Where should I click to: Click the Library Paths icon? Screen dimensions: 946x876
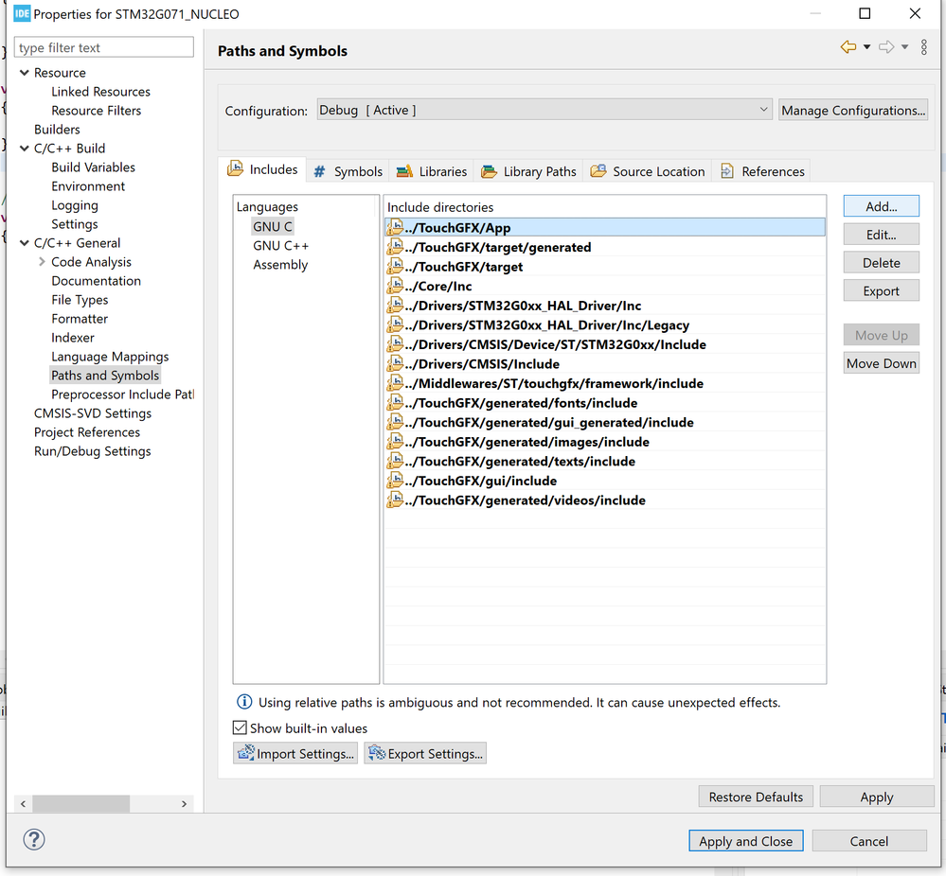pyautogui.click(x=489, y=172)
